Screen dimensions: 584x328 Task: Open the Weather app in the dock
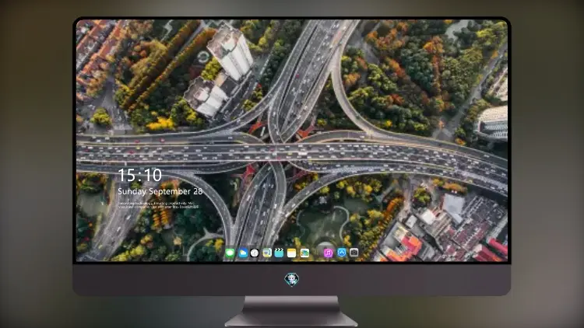click(x=242, y=253)
